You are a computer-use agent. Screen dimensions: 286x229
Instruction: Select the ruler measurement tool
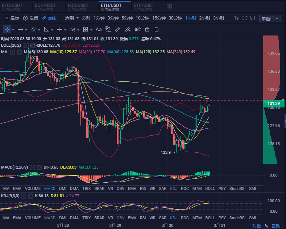tap(117, 29)
